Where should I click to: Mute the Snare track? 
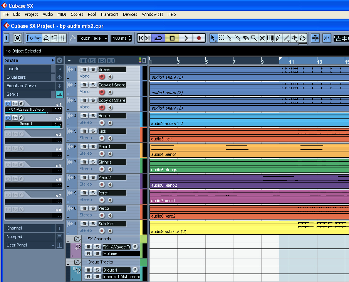click(84, 69)
